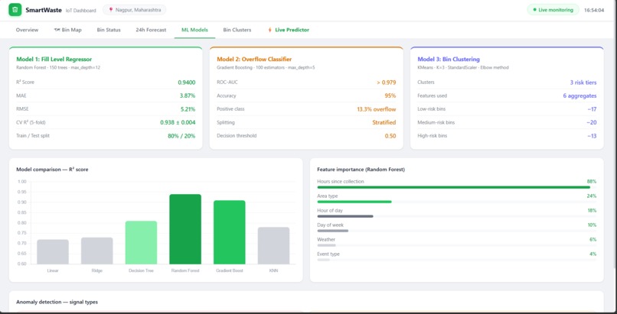The width and height of the screenshot is (617, 314).
Task: Click the Stratified splitting value
Action: (x=384, y=122)
